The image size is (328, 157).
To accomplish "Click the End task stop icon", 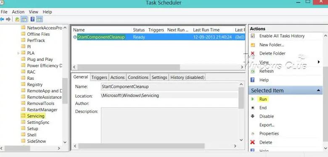I will [x=253, y=108].
